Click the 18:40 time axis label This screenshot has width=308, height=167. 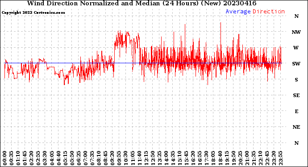point(220,159)
